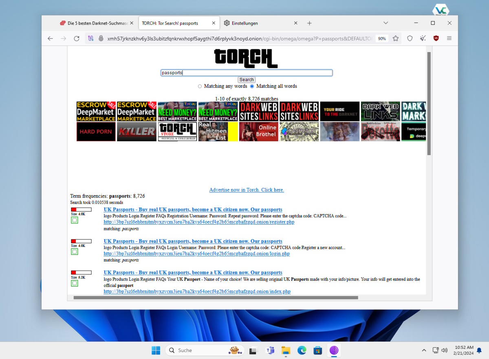Open File Explorer from the taskbar
This screenshot has width=489, height=359.
(x=286, y=350)
